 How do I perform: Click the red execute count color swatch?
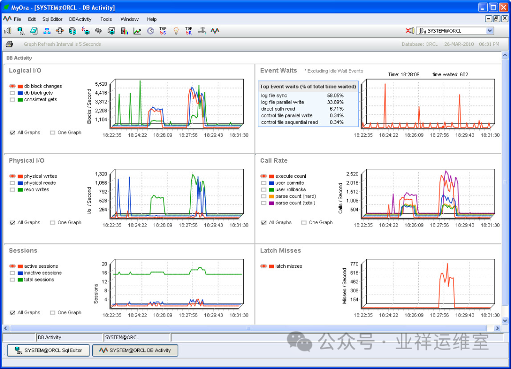tap(271, 176)
